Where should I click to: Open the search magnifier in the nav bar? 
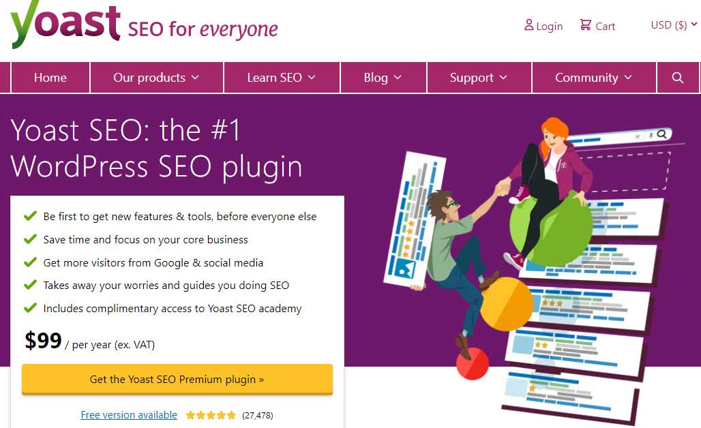tap(677, 78)
